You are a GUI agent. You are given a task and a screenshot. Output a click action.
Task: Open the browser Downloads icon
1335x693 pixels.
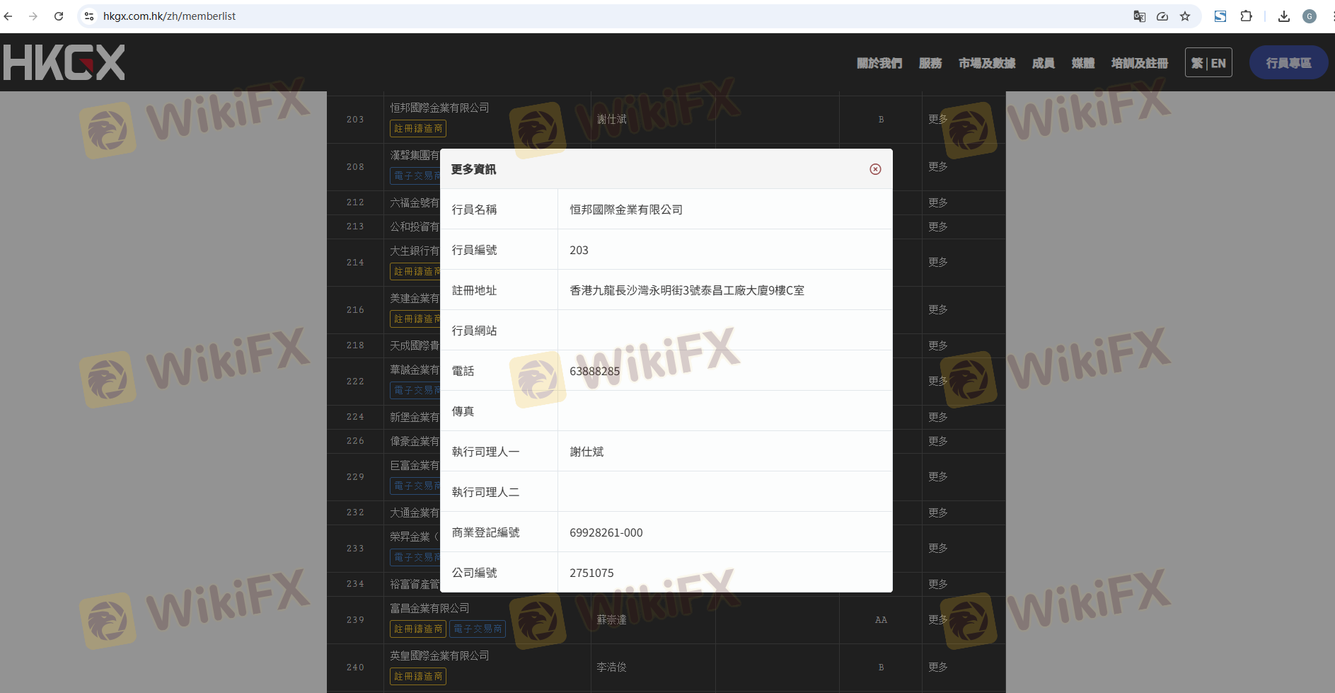[1283, 16]
